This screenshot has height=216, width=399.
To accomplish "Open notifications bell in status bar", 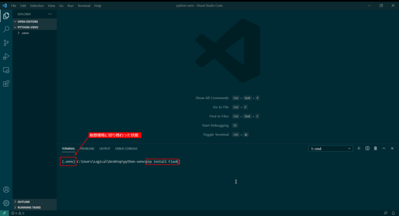I will click(394, 213).
